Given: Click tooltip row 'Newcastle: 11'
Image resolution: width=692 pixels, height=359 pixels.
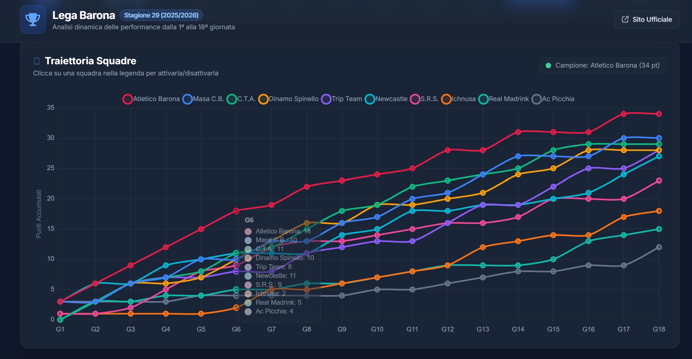Looking at the screenshot, I should pos(270,275).
